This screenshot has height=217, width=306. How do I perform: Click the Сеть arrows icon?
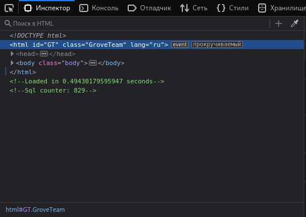tap(185, 8)
